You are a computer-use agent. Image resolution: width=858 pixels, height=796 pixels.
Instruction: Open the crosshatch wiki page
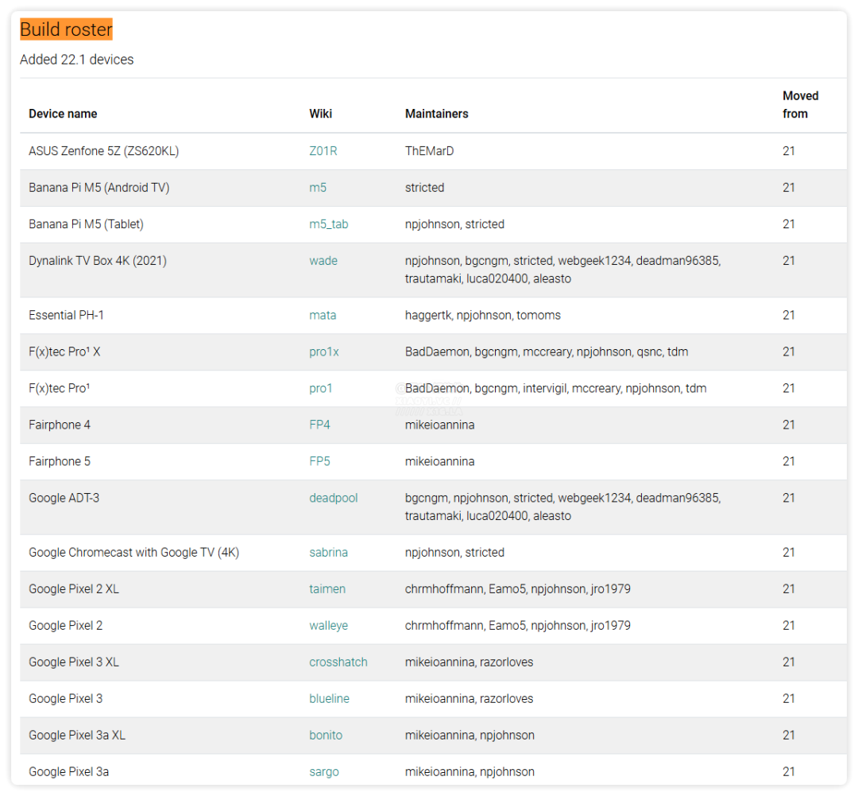click(x=338, y=662)
